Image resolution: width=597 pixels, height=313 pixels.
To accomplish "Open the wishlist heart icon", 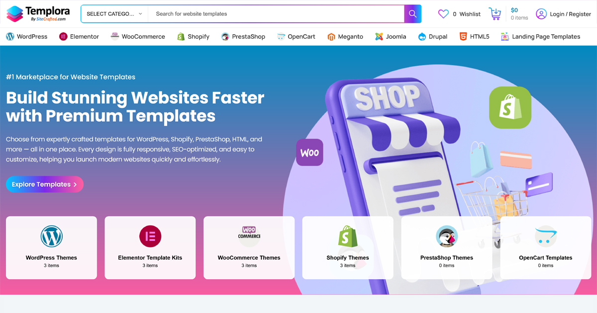I will point(443,14).
